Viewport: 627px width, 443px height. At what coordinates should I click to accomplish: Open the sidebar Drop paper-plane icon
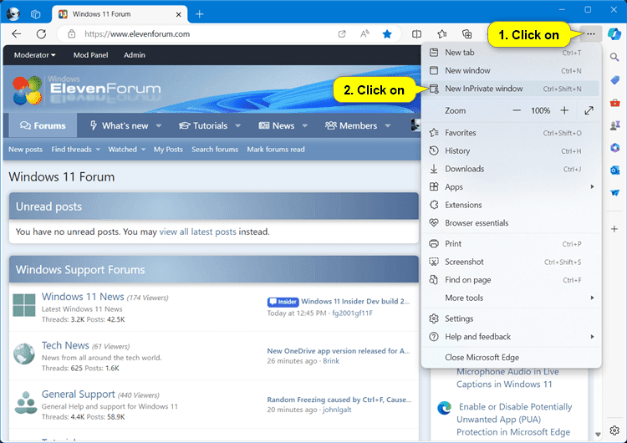[614, 193]
